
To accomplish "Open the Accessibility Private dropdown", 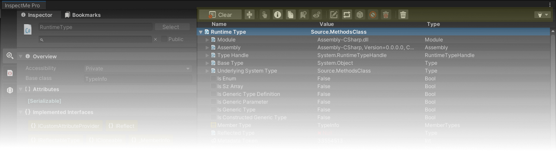I will [x=138, y=68].
